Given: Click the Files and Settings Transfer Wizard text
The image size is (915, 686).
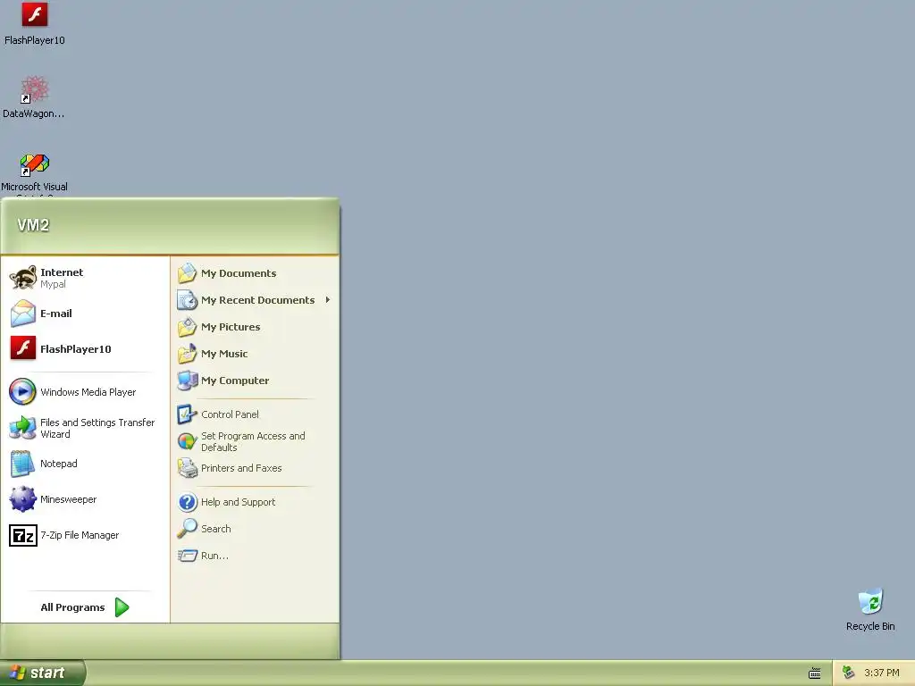Looking at the screenshot, I should click(x=97, y=428).
